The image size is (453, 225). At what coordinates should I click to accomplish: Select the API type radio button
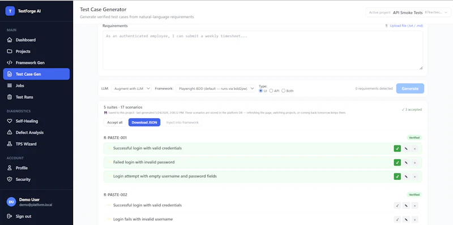point(271,90)
